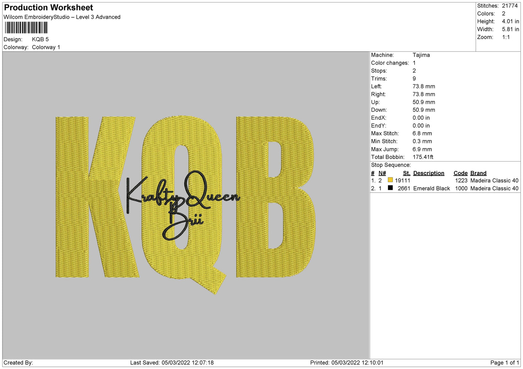This screenshot has height=369, width=523.
Task: Click the barcode under the worksheet title
Action: tap(26, 28)
